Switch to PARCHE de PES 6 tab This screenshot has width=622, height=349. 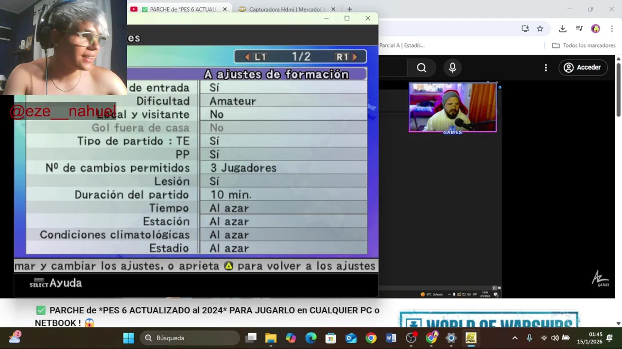[179, 9]
